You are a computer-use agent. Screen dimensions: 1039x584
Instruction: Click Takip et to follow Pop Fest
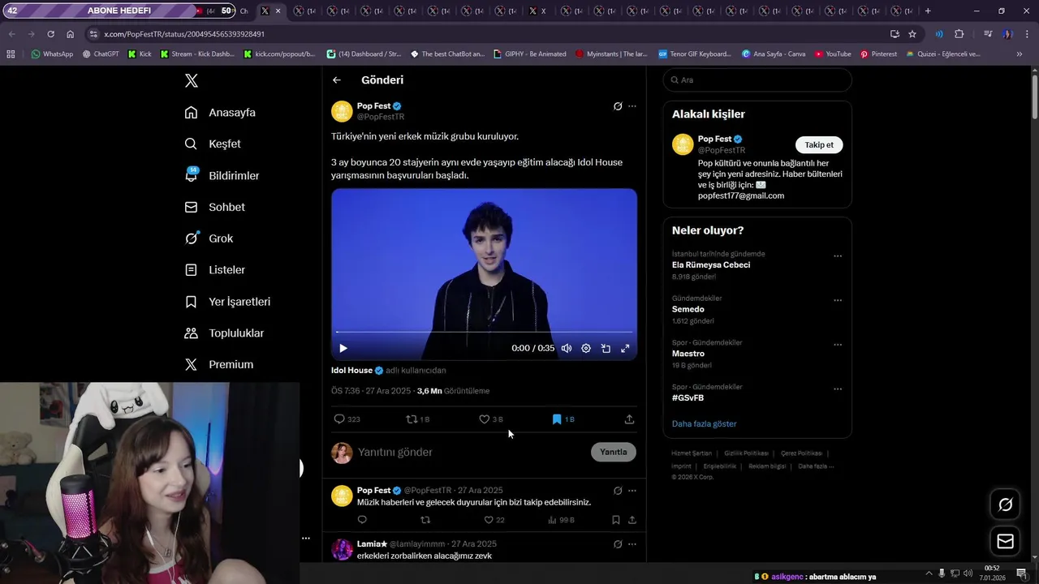pos(819,145)
